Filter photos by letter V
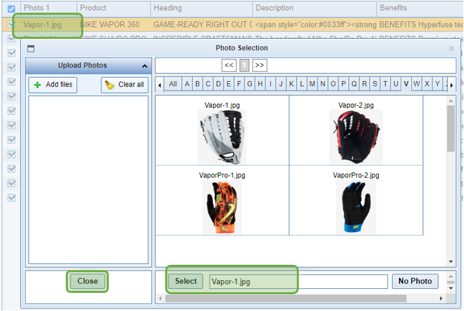Screen dimensions: 464x311 click(x=406, y=84)
